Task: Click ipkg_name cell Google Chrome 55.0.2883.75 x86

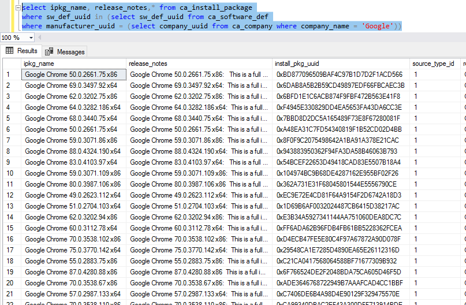Action: click(74, 261)
